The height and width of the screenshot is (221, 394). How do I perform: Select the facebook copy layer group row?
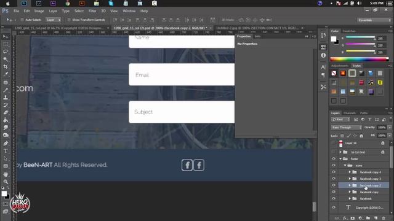(x=364, y=192)
